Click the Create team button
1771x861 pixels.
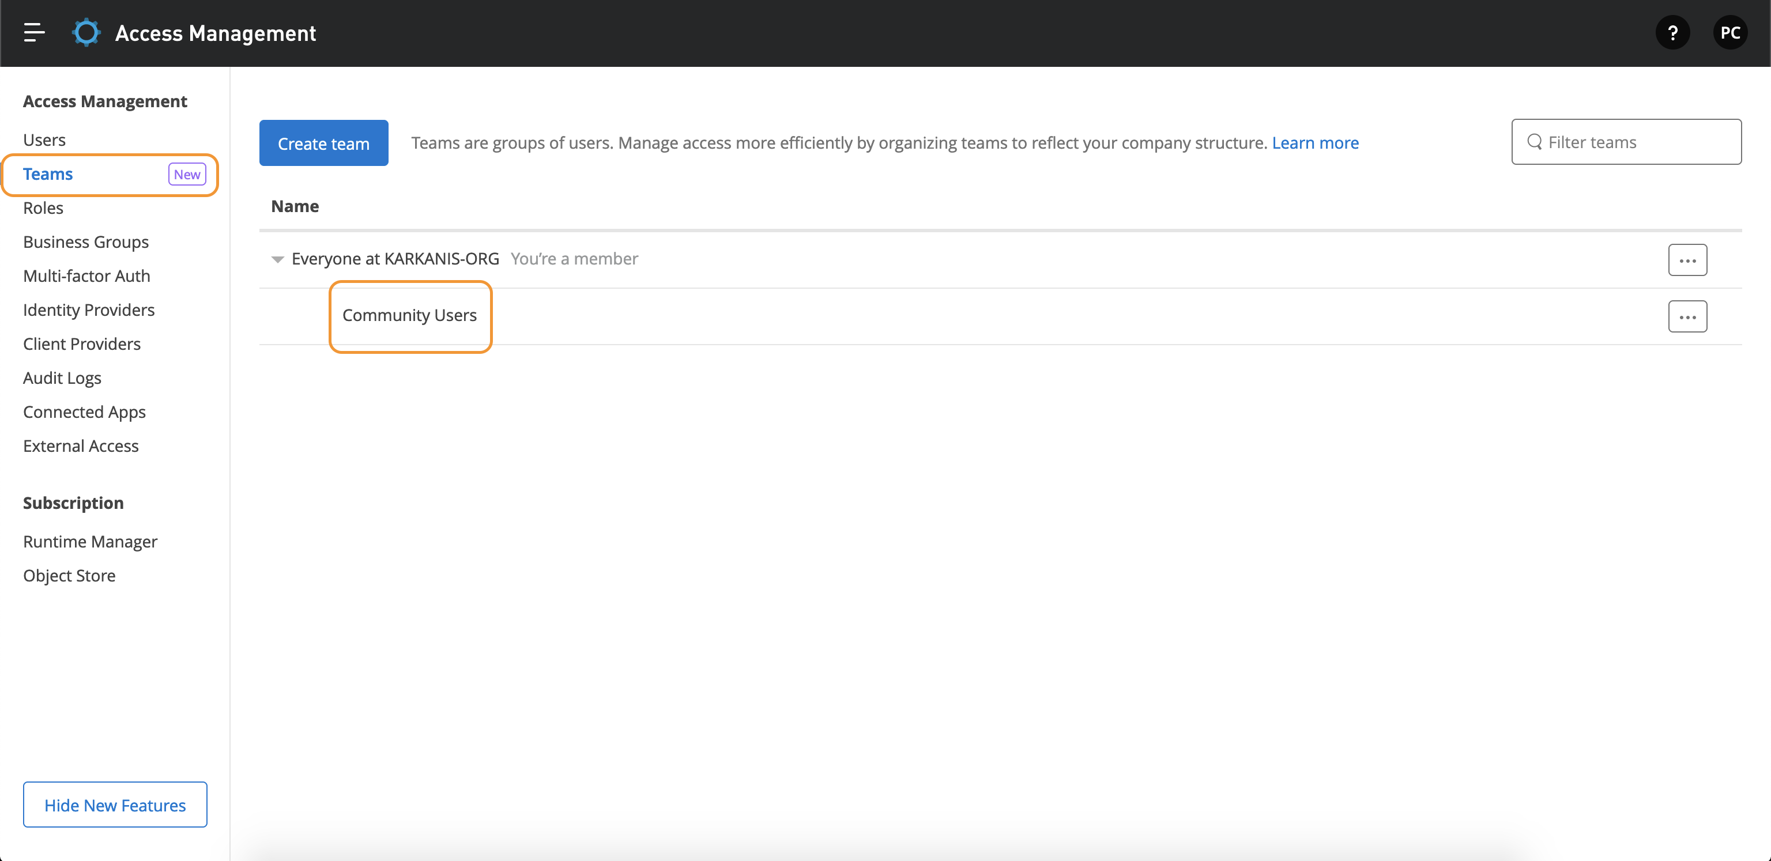pyautogui.click(x=323, y=142)
